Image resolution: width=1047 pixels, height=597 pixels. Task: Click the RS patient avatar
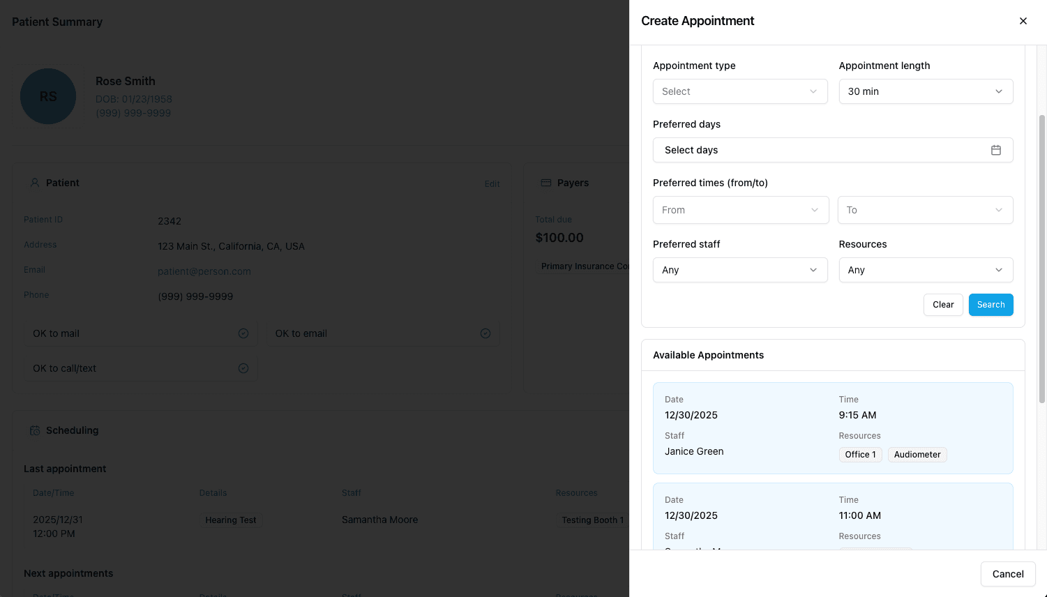(48, 96)
